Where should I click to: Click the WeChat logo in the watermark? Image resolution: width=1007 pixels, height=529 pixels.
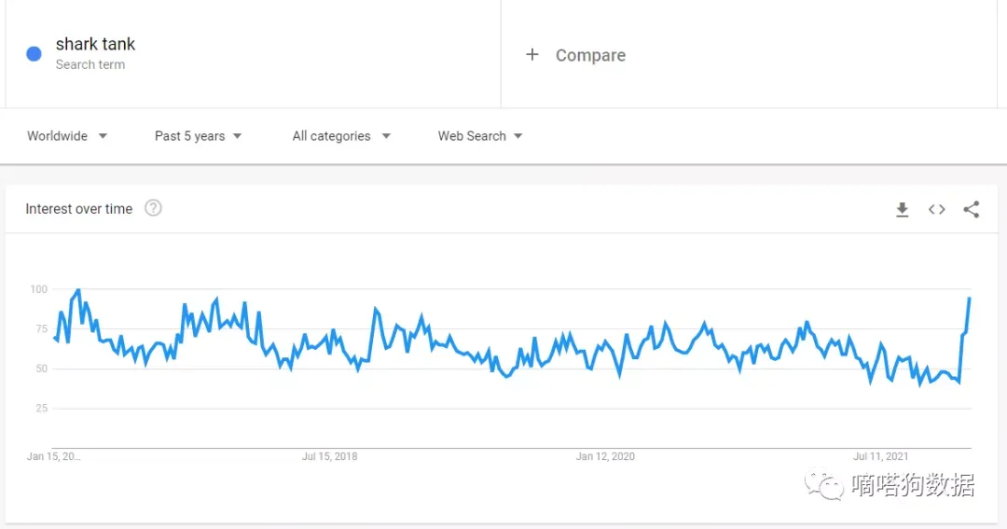pos(824,485)
